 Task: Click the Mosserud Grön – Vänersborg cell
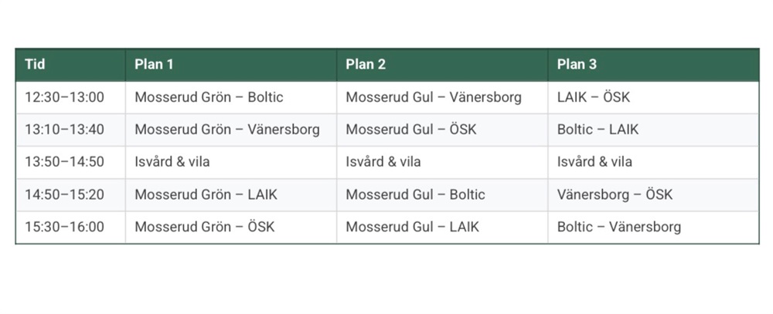(226, 130)
